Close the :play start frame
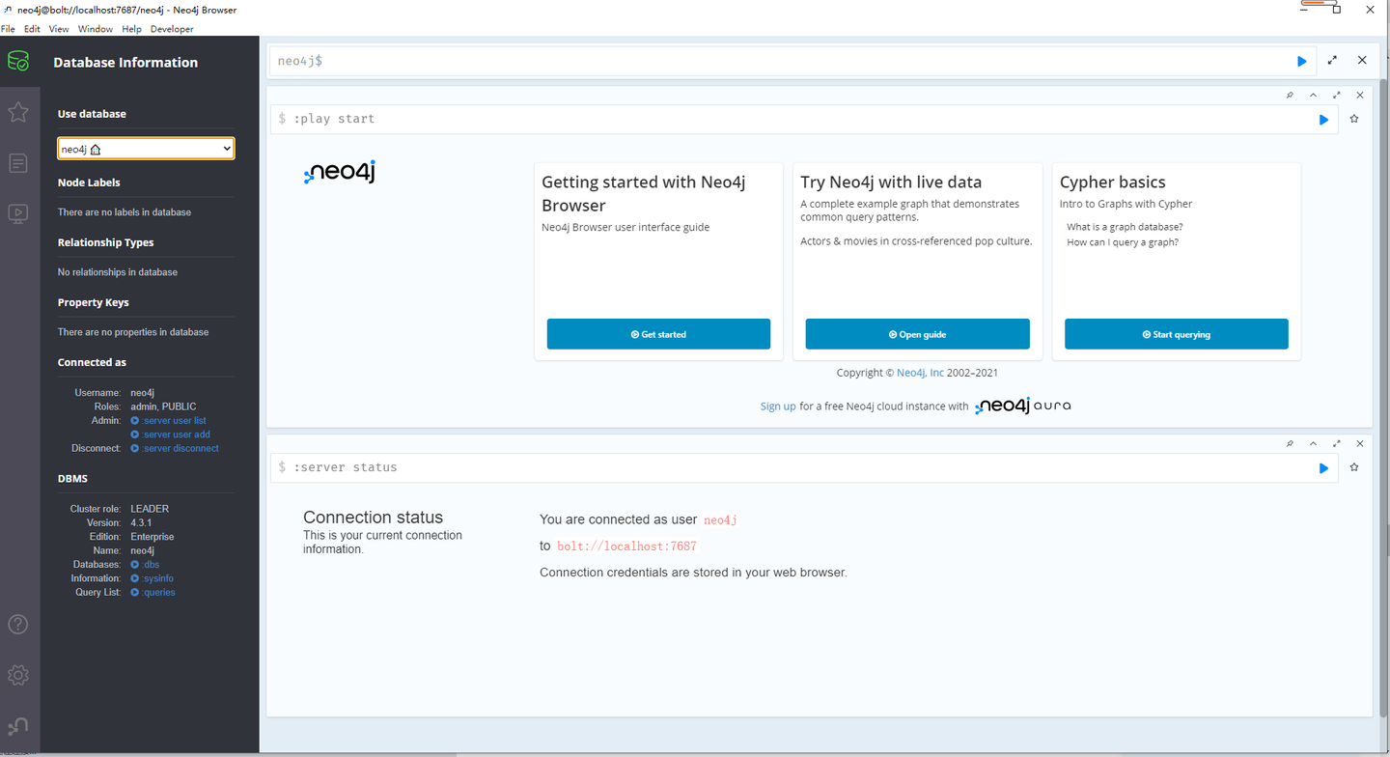 click(x=1360, y=95)
